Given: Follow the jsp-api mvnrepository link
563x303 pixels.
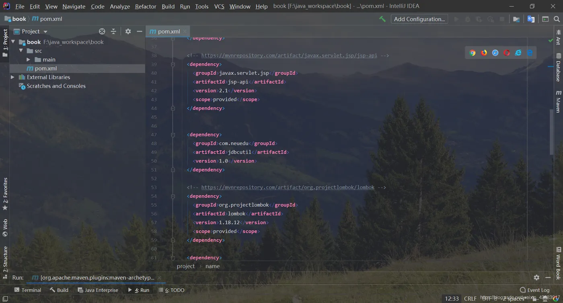Looking at the screenshot, I should [x=289, y=55].
